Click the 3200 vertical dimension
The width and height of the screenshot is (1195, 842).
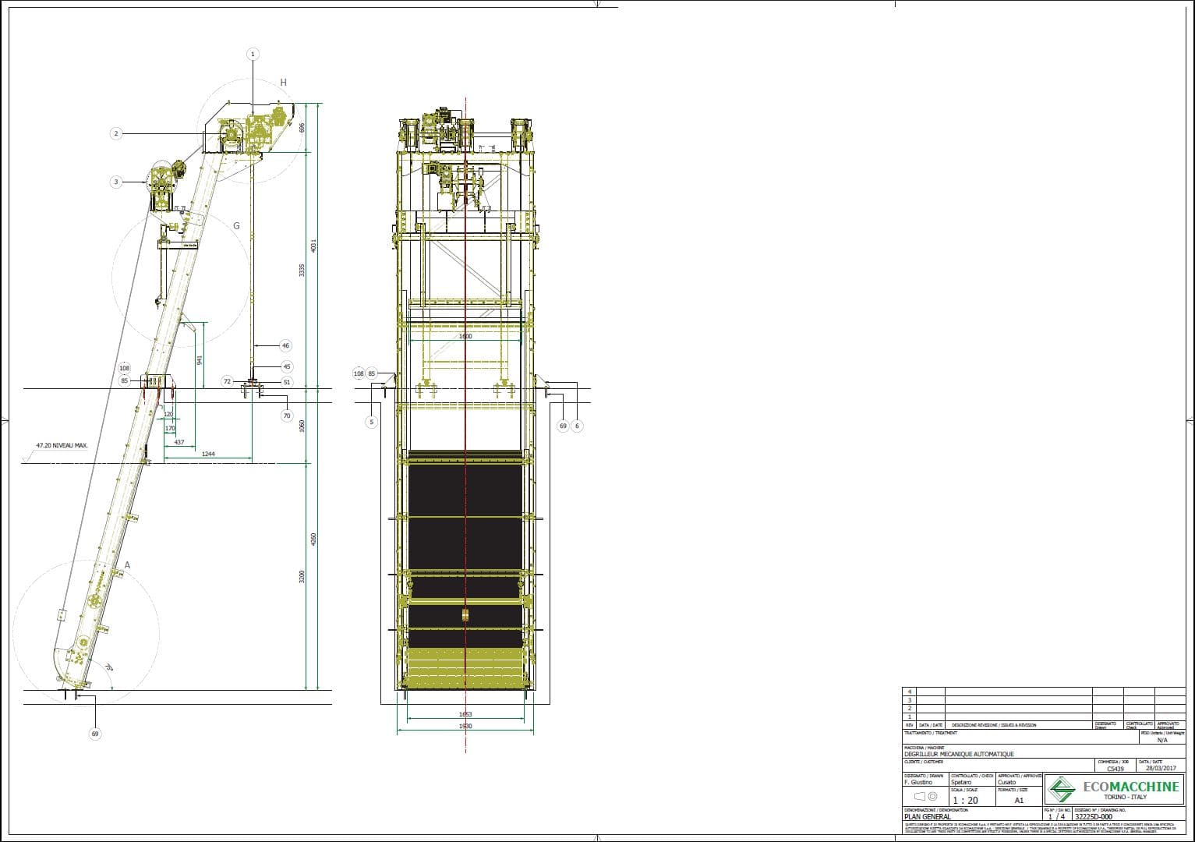coord(302,577)
